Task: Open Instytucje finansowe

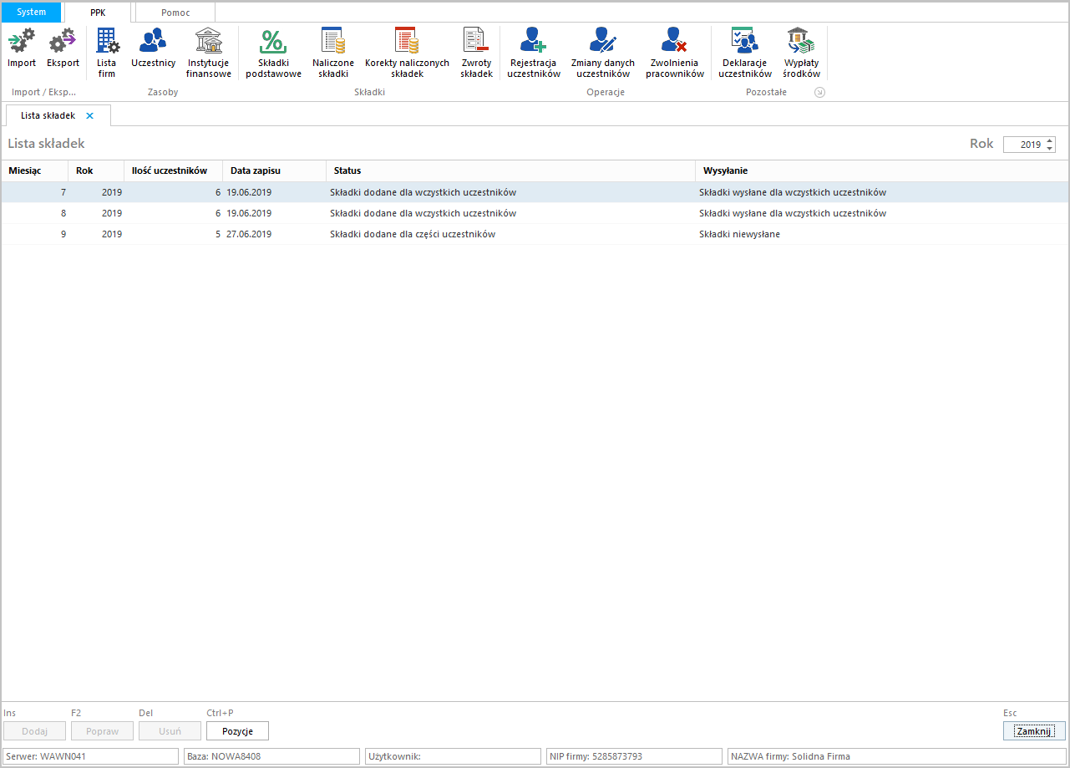Action: (208, 53)
